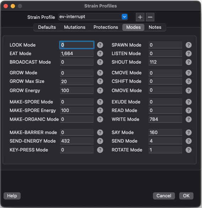The image size is (202, 208).
Task: Switch to the Mutations tab
Action: pyautogui.click(x=75, y=27)
